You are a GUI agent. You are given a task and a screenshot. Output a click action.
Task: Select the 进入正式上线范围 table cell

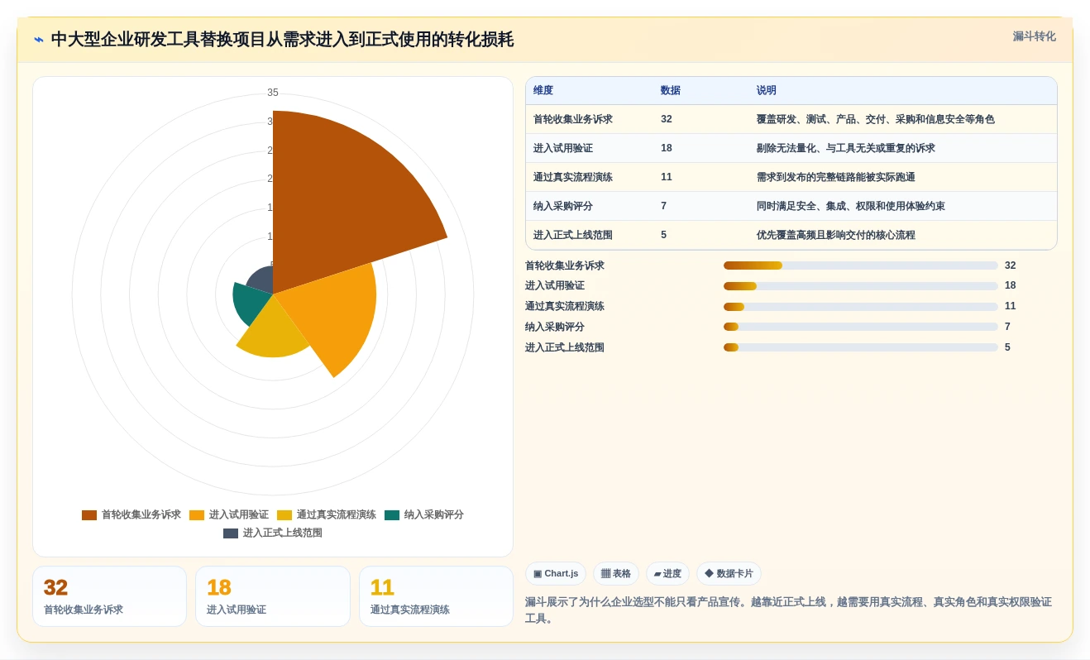[573, 235]
